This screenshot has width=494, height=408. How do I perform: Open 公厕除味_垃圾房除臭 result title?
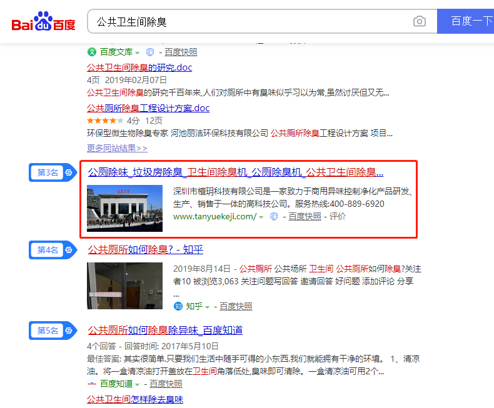[236, 172]
